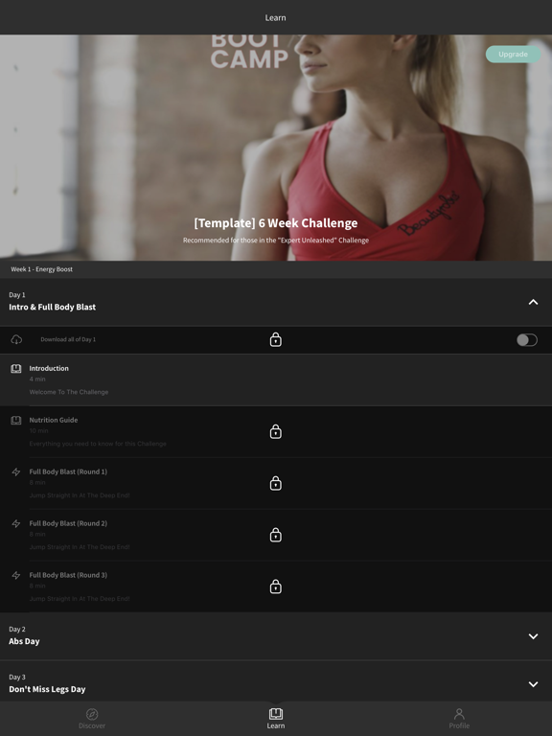The width and height of the screenshot is (552, 736).
Task: Click the Round 2 lightning bolt icon
Action: (16, 523)
